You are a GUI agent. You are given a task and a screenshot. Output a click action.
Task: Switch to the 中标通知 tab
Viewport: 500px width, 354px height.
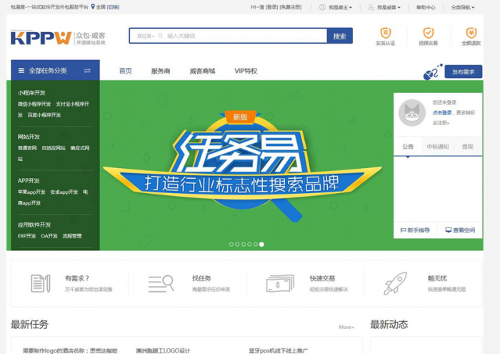click(437, 147)
